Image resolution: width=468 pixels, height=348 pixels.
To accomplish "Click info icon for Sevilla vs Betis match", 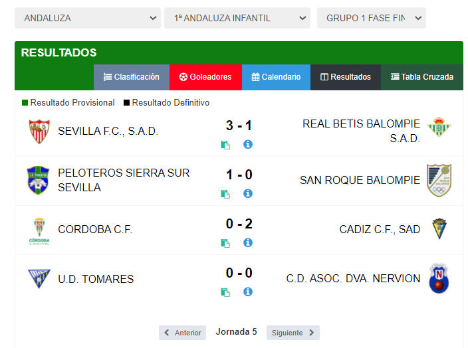I will tap(248, 144).
